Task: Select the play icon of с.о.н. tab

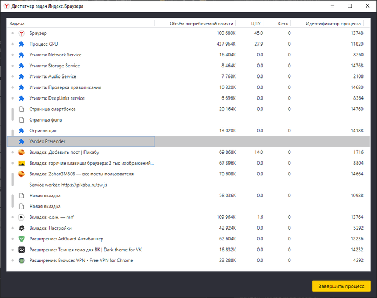Action: point(22,217)
